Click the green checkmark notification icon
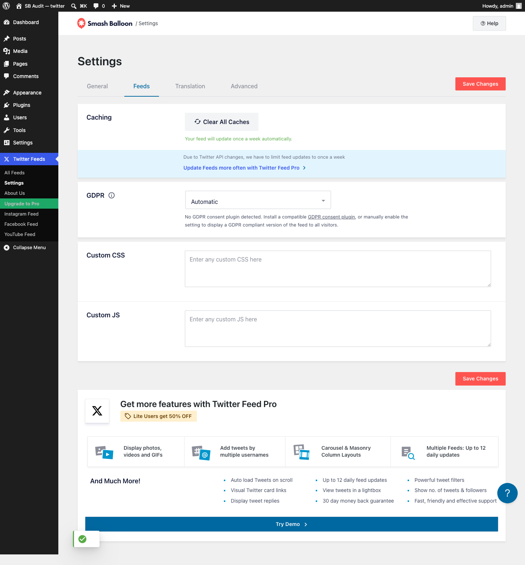Screen dimensions: 525x565 (x=83, y=539)
